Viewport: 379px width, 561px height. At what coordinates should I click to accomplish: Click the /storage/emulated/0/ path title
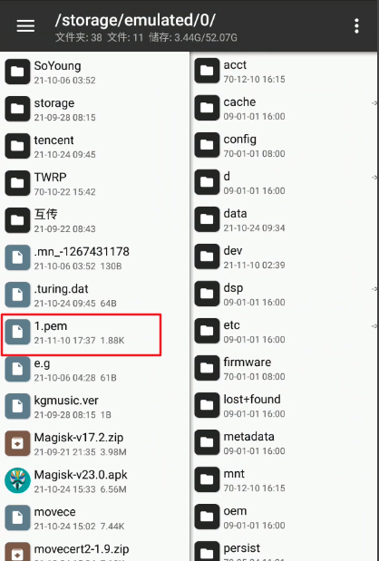(x=135, y=21)
